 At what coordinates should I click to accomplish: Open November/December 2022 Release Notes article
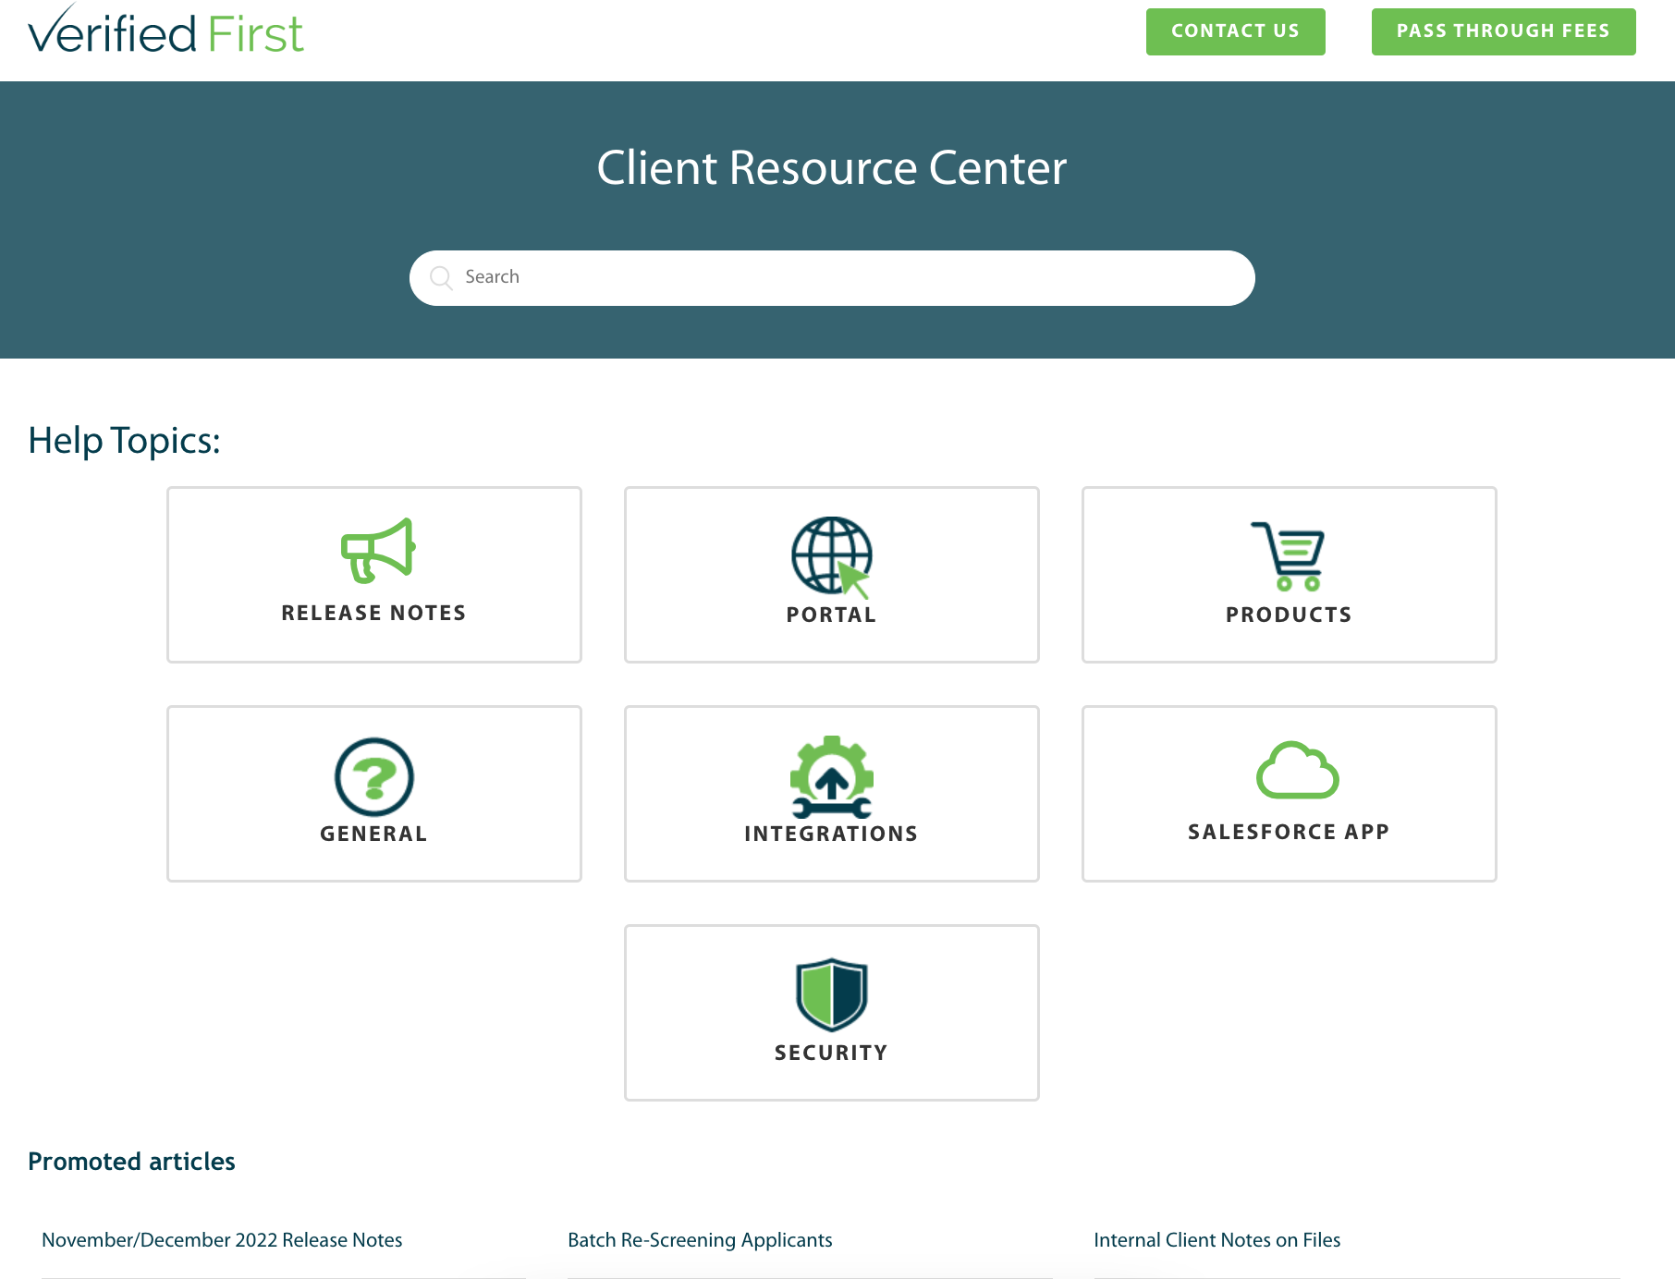point(222,1240)
